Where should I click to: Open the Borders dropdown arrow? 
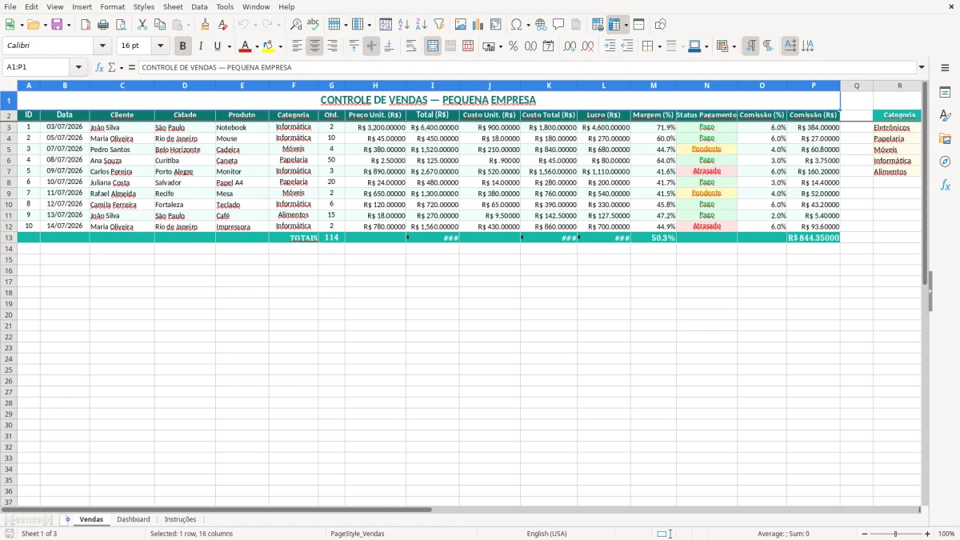click(661, 46)
